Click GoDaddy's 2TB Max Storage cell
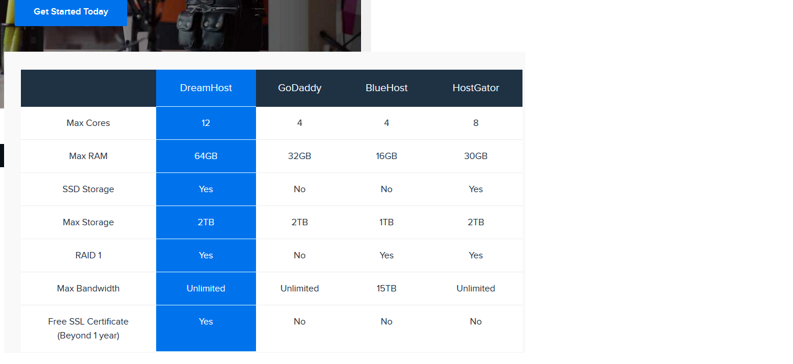This screenshot has width=793, height=364. click(300, 222)
